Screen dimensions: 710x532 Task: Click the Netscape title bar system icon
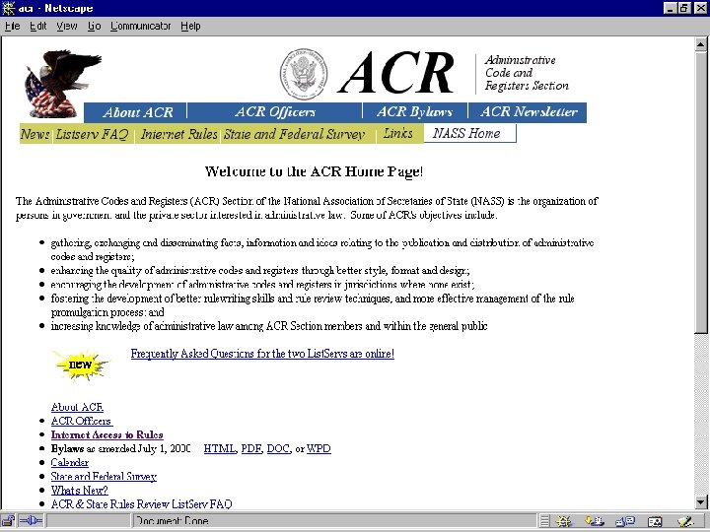8,8
